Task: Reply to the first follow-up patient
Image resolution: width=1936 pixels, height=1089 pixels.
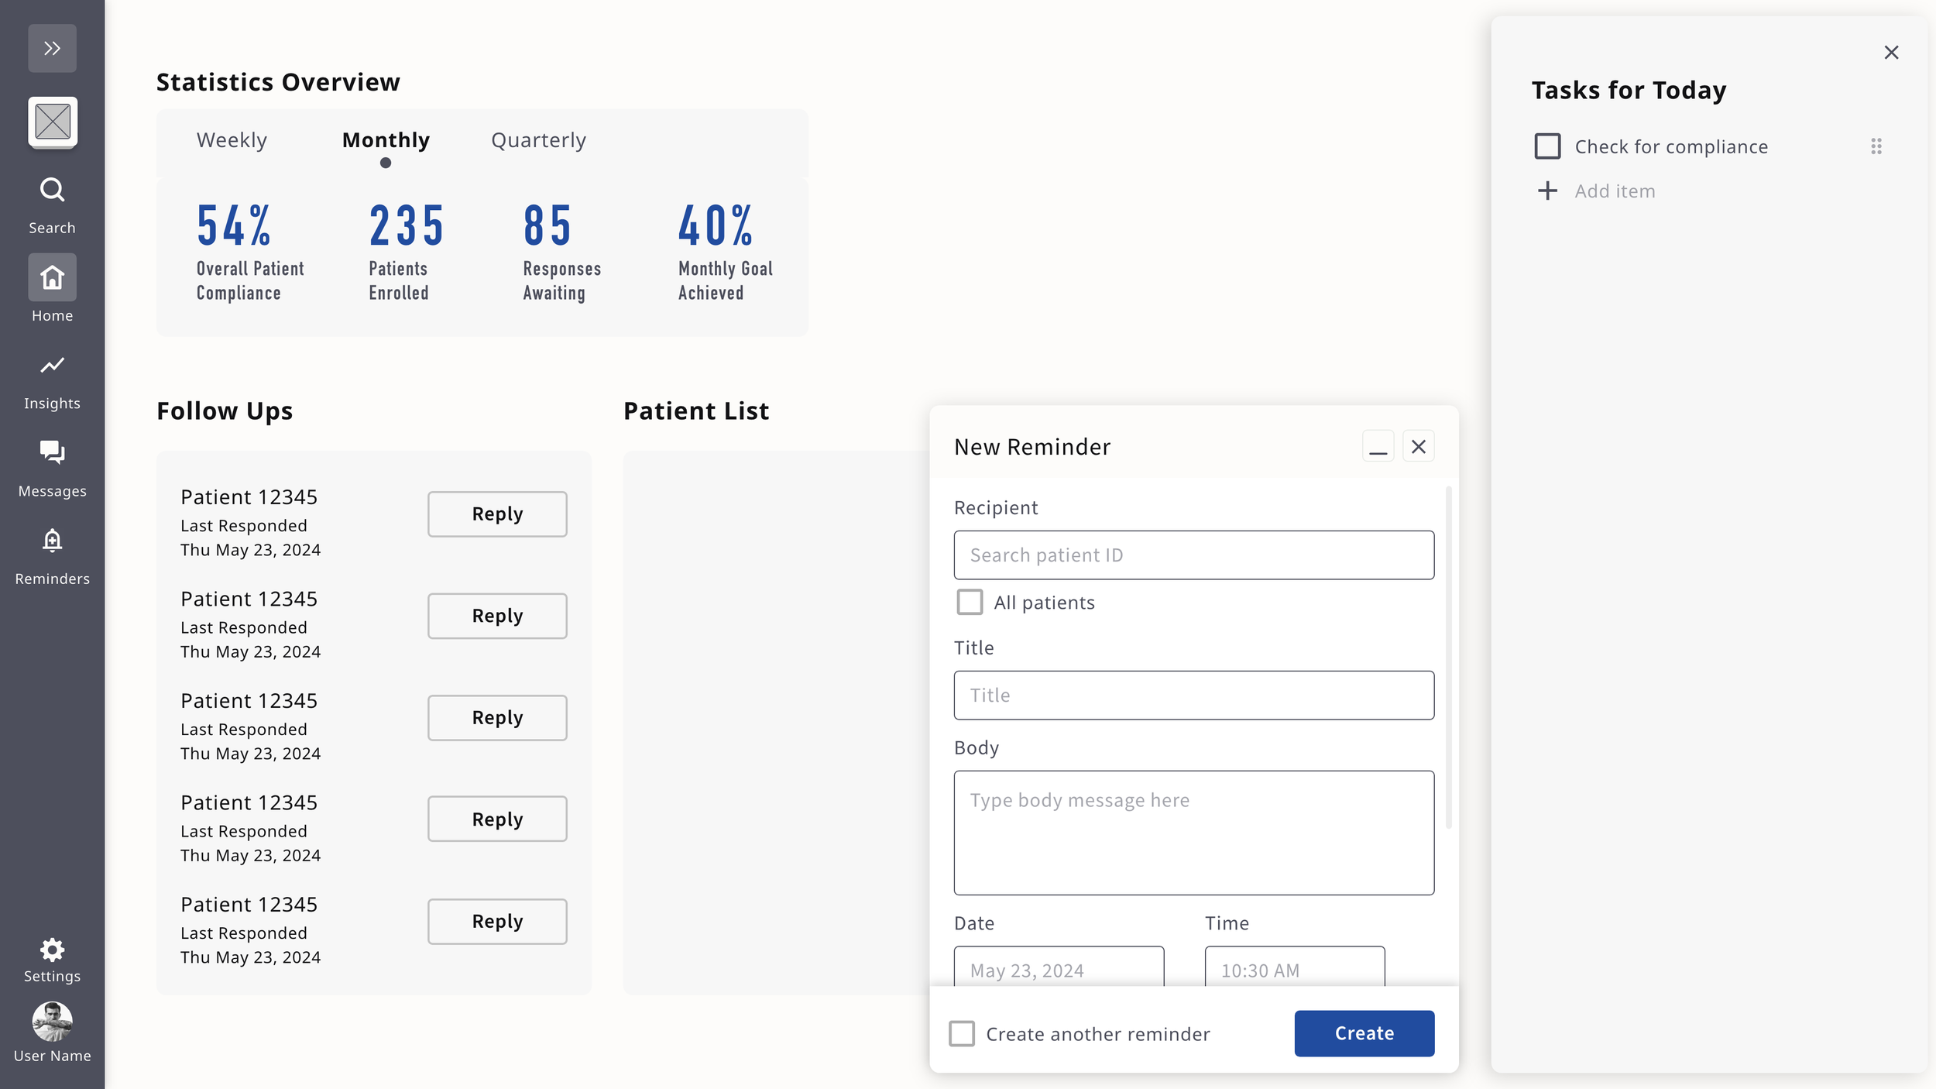Action: pyautogui.click(x=496, y=514)
